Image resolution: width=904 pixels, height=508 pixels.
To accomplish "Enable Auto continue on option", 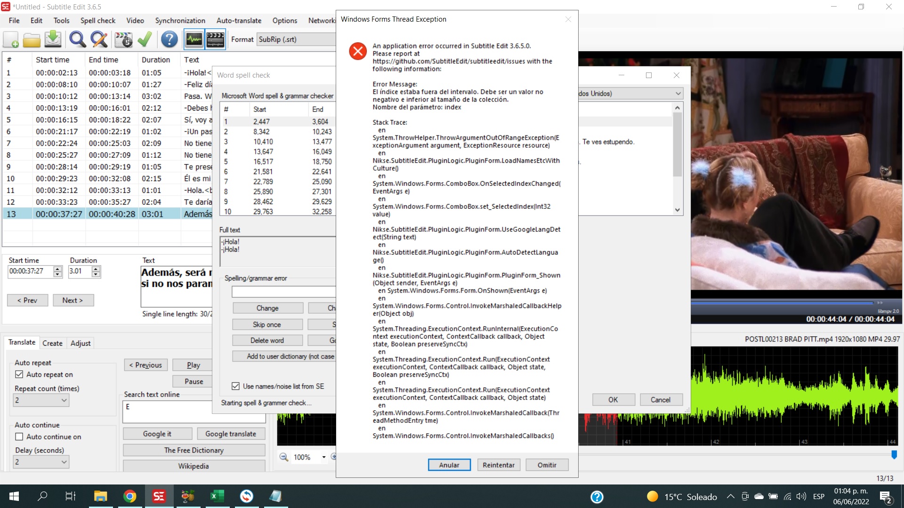I will (x=19, y=437).
